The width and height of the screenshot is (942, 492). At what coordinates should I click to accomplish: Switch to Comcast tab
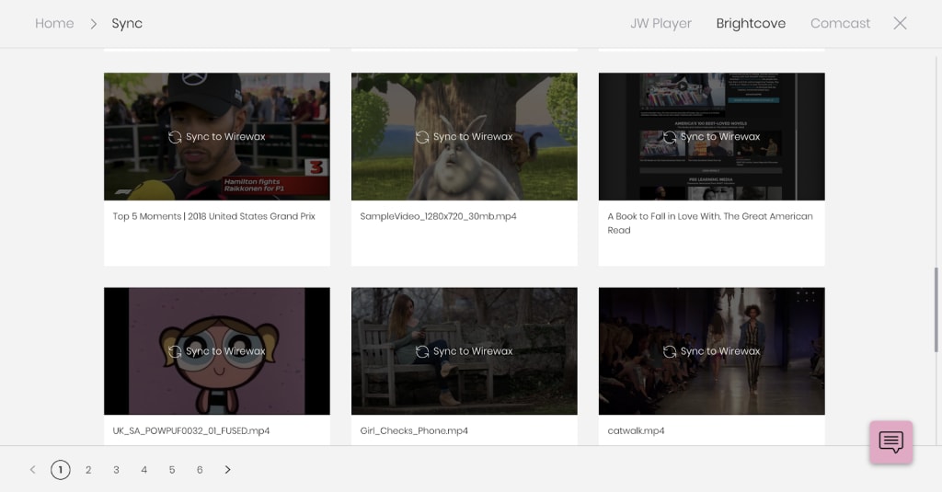[x=840, y=23]
